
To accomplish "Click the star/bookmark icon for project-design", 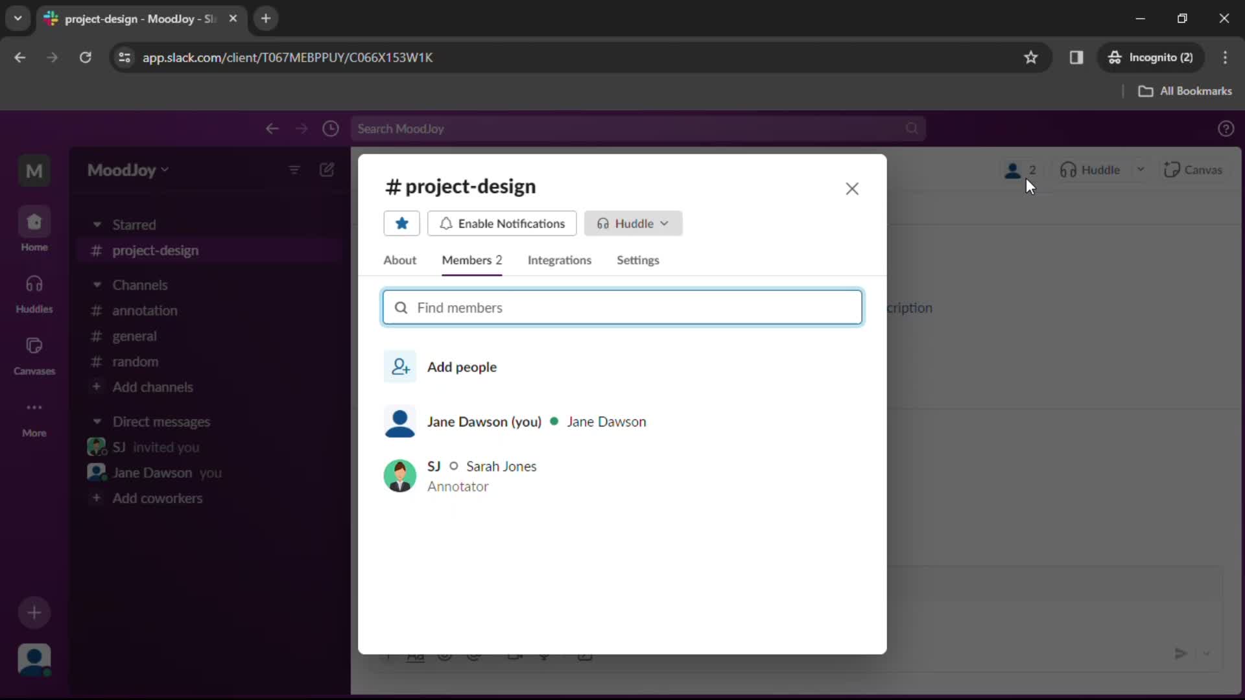I will [x=402, y=223].
